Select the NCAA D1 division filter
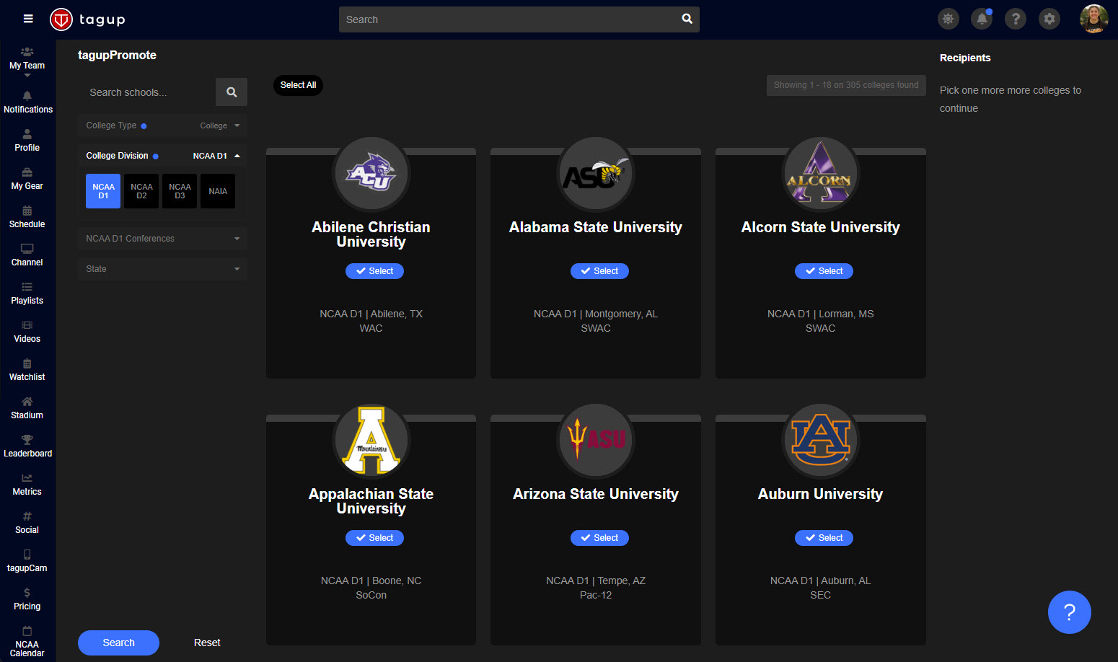The height and width of the screenshot is (662, 1118). [x=103, y=191]
